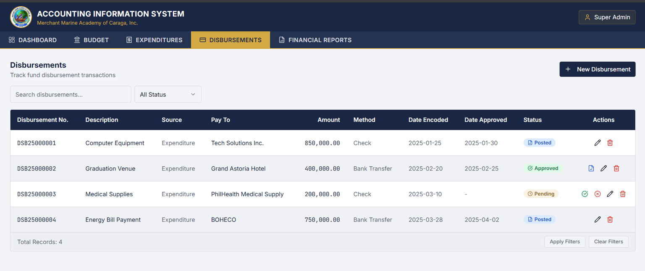This screenshot has width=645, height=271.
Task: Select disbursement number DSB25000003
Action: [37, 194]
